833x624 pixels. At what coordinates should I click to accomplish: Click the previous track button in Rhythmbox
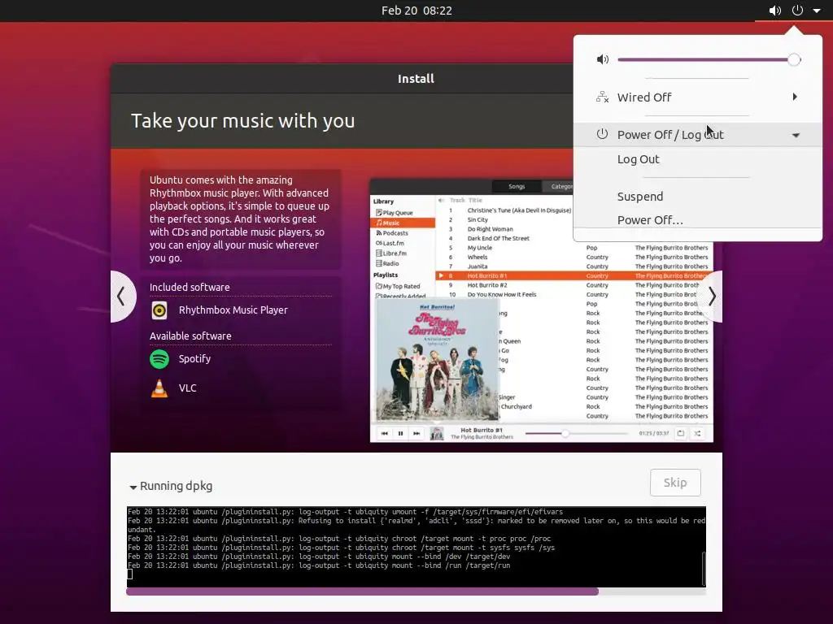coord(385,434)
